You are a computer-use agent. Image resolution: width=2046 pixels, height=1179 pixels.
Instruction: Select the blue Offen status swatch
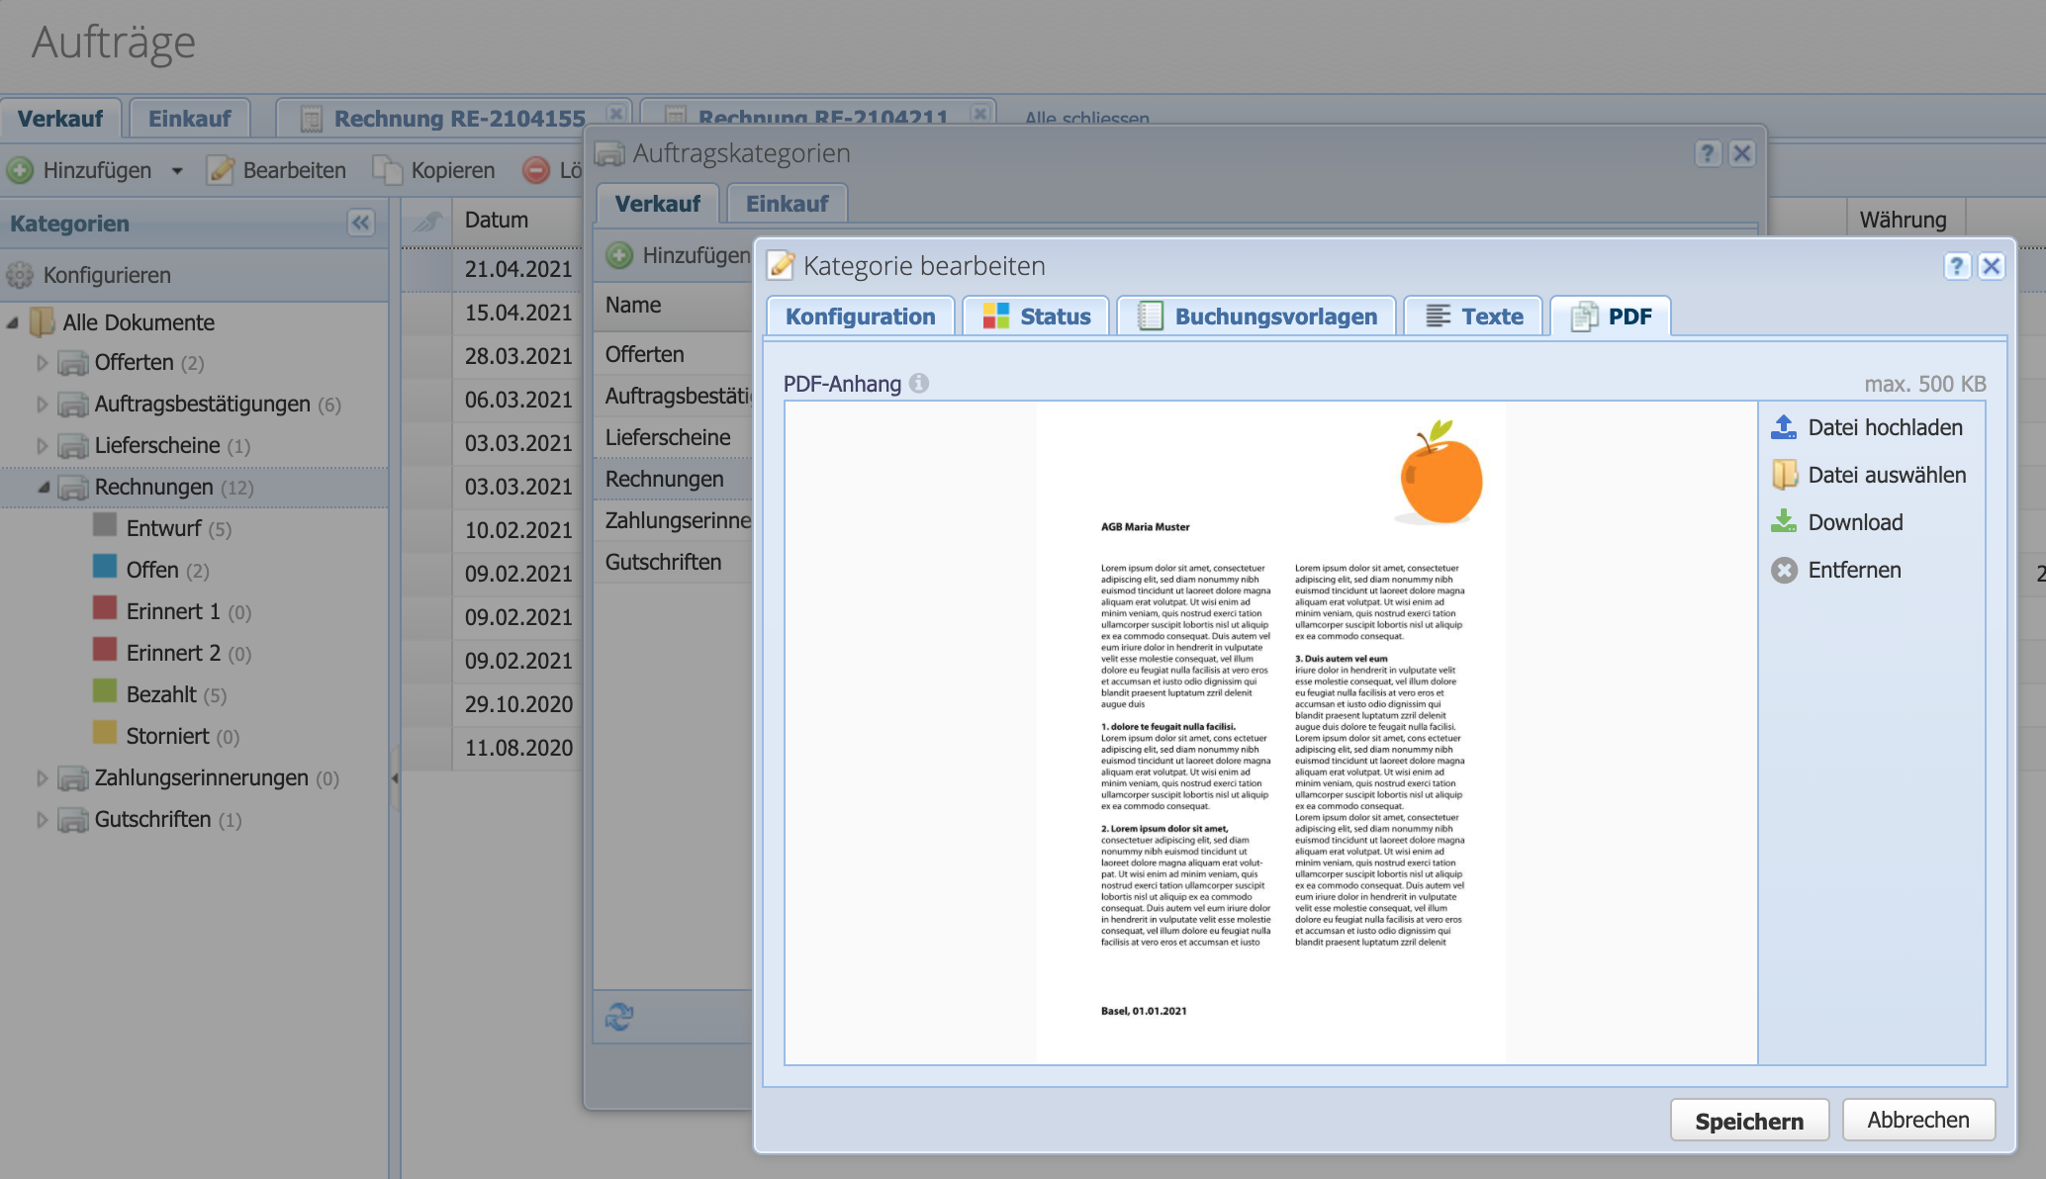point(105,568)
